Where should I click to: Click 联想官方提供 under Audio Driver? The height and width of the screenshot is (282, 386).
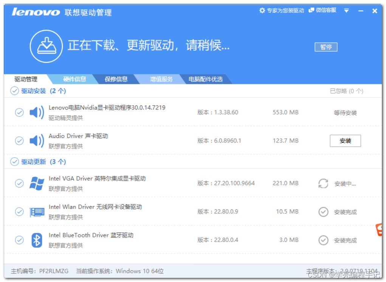pyautogui.click(x=66, y=146)
